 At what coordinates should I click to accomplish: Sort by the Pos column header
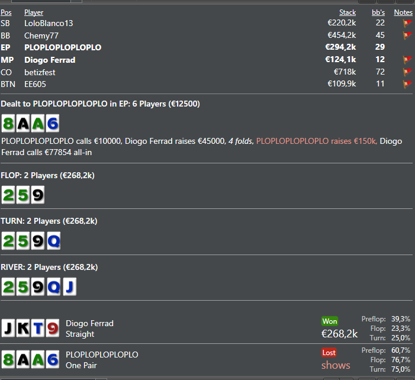(x=5, y=12)
